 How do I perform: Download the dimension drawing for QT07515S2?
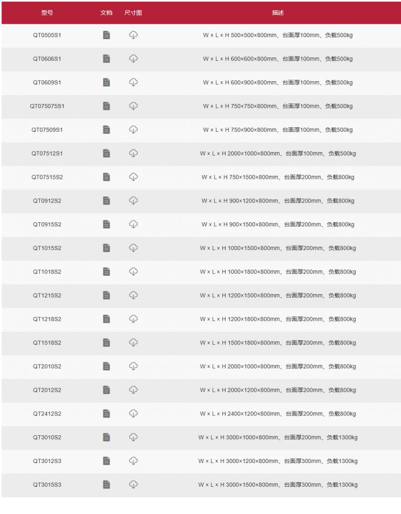tap(133, 177)
